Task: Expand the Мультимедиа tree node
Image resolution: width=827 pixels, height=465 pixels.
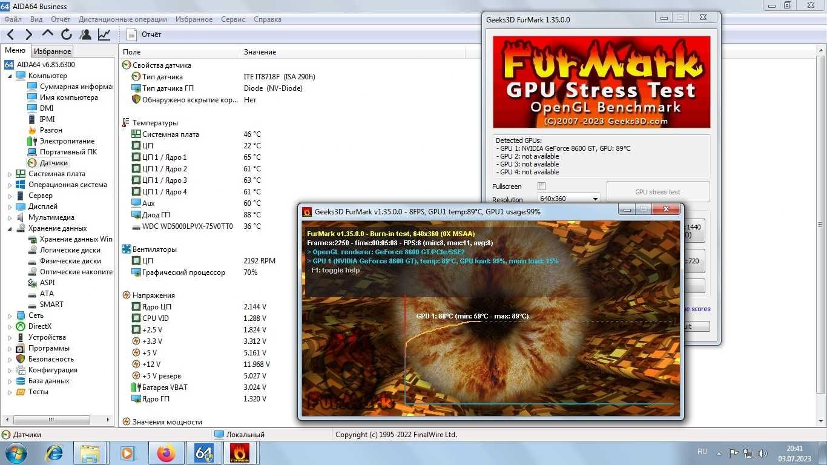Action: coord(10,217)
